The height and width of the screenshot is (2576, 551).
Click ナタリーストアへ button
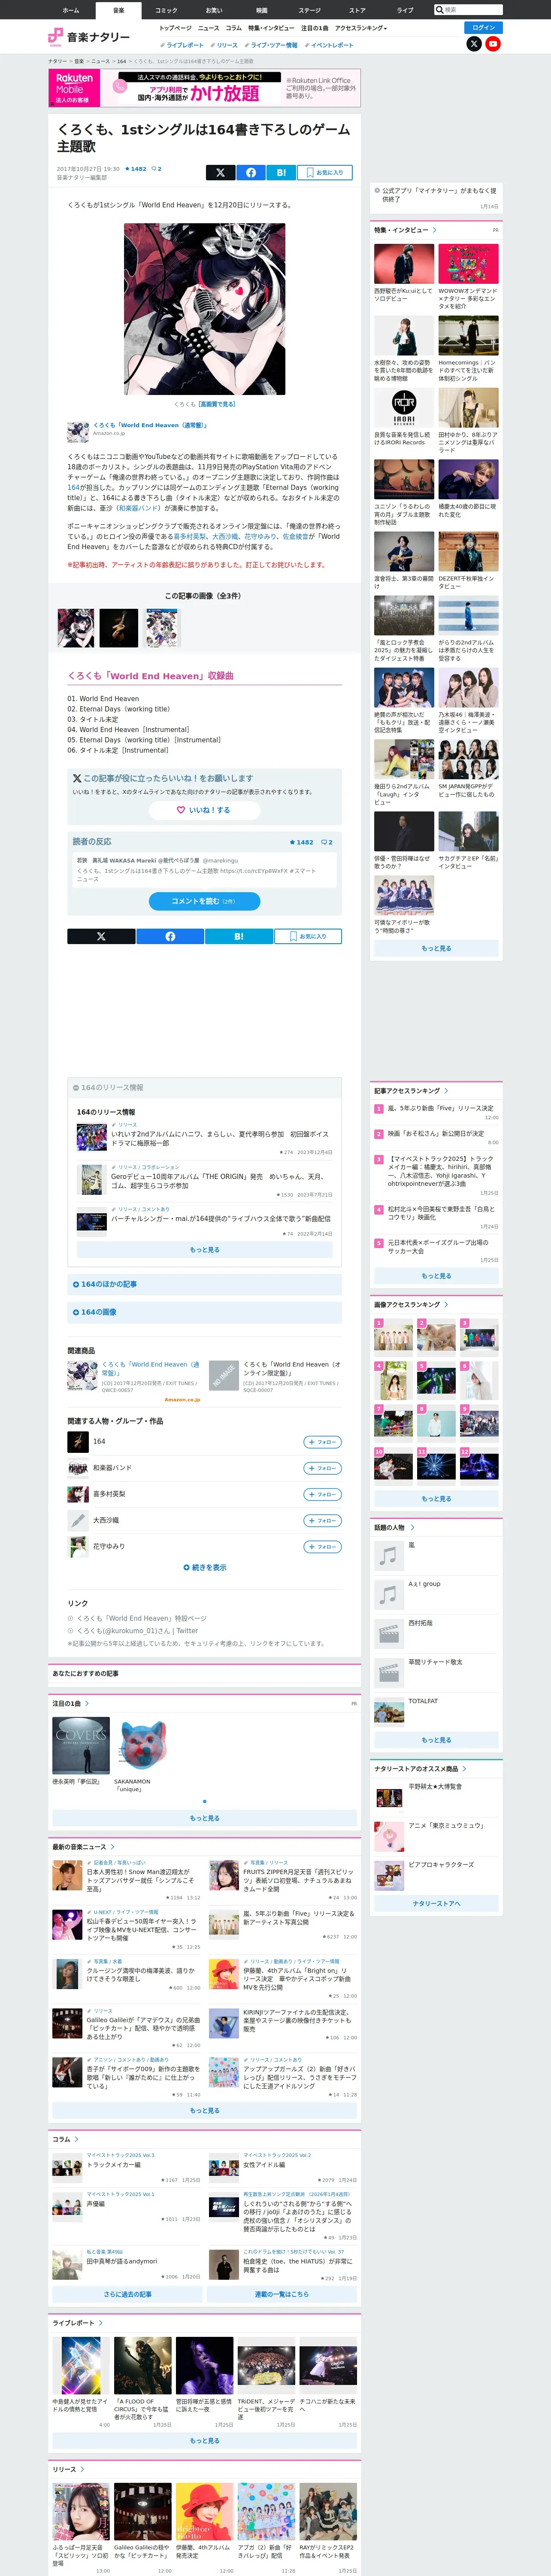click(x=436, y=1903)
